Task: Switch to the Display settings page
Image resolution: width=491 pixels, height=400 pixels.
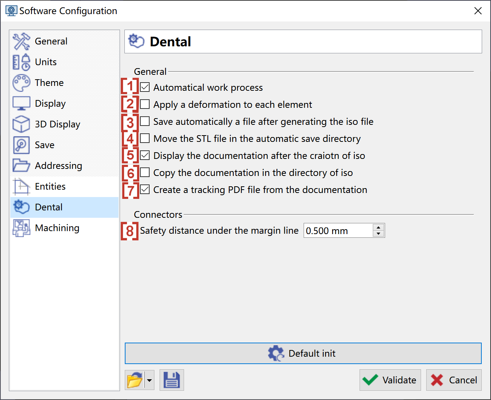Action: pyautogui.click(x=50, y=103)
